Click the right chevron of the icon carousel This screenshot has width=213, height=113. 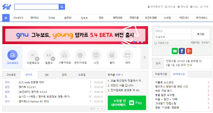[x=144, y=57]
